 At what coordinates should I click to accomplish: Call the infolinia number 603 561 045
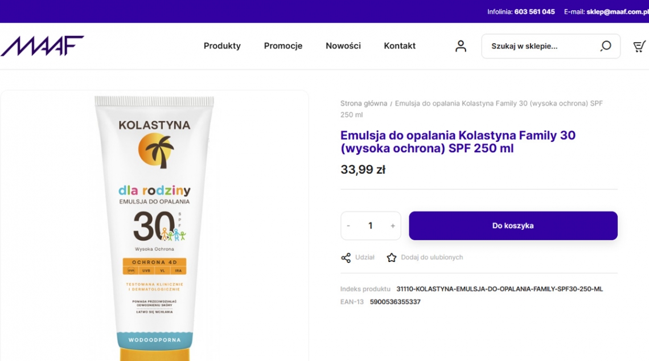534,11
